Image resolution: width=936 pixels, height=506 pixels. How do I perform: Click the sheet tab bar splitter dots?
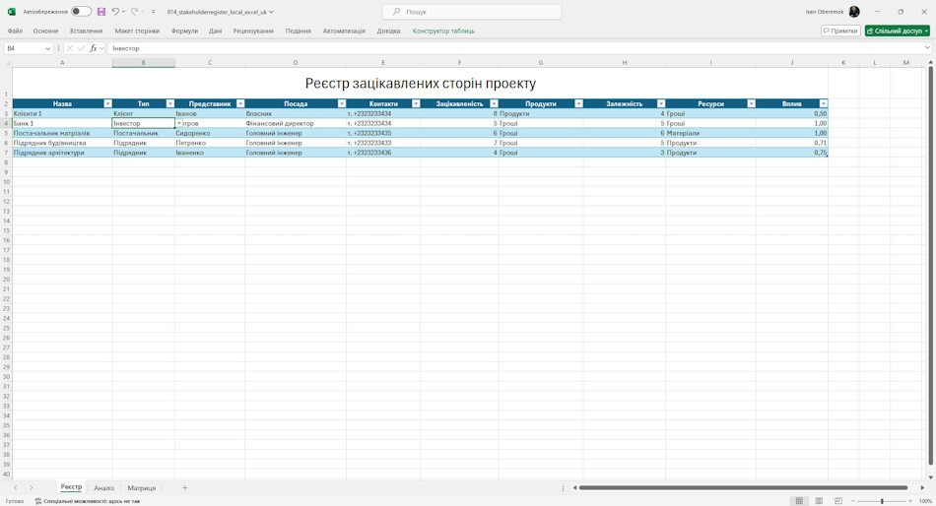point(563,487)
